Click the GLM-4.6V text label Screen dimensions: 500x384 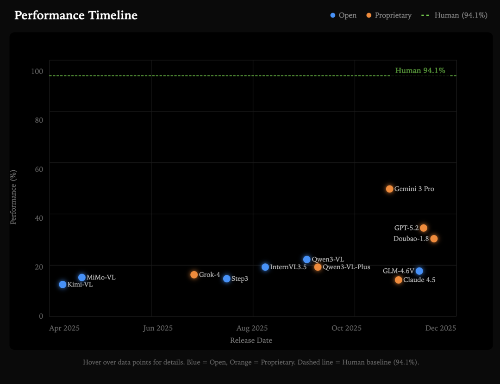398,271
